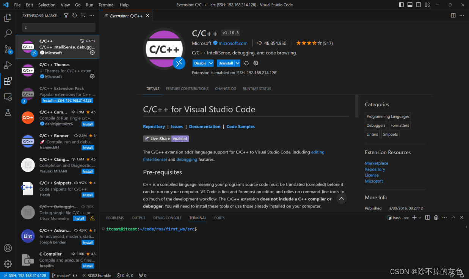Open the extensions filter funnel icon
Viewport: 469px width, 279px height.
66,15
